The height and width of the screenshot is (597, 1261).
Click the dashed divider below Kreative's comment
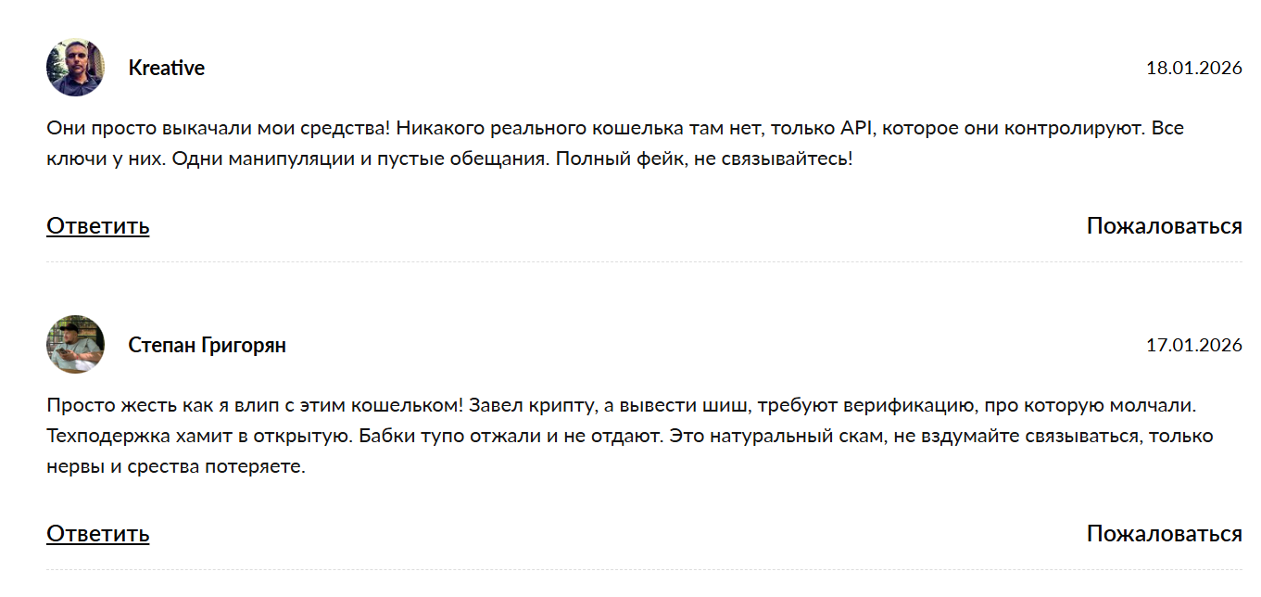coord(644,262)
